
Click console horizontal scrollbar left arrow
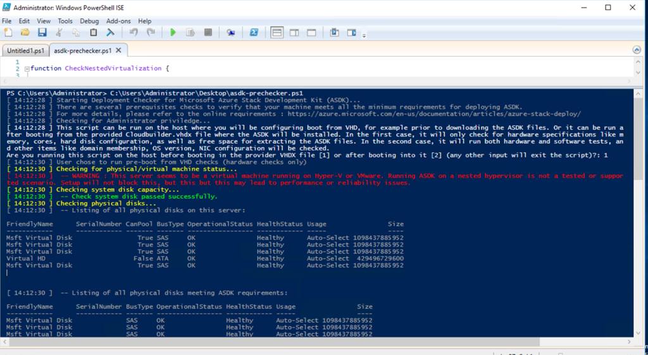tap(4, 342)
